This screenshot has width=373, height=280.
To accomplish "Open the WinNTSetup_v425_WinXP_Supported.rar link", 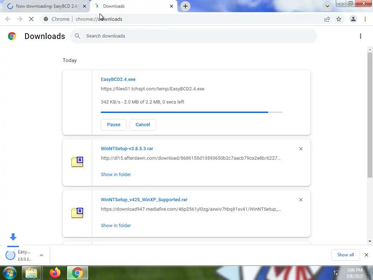I will click(x=144, y=200).
